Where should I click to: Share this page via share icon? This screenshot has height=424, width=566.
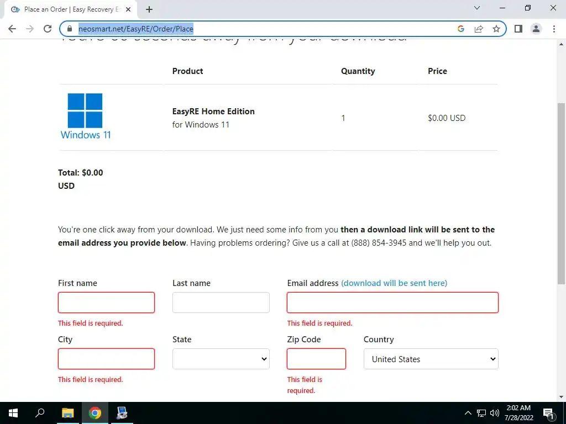(x=479, y=29)
